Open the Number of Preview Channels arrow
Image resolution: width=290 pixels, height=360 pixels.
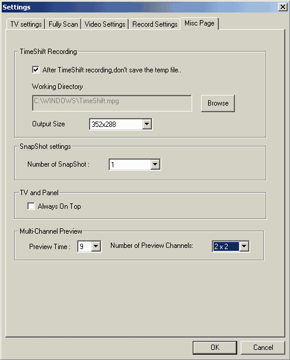(x=244, y=246)
